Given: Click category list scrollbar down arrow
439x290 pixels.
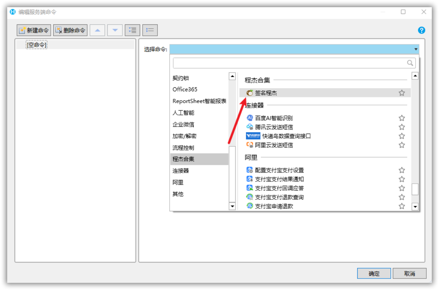Looking at the screenshot, I should (232, 206).
